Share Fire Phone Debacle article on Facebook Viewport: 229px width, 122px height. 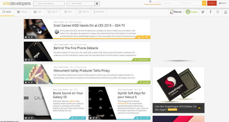pyautogui.click(x=29, y=60)
